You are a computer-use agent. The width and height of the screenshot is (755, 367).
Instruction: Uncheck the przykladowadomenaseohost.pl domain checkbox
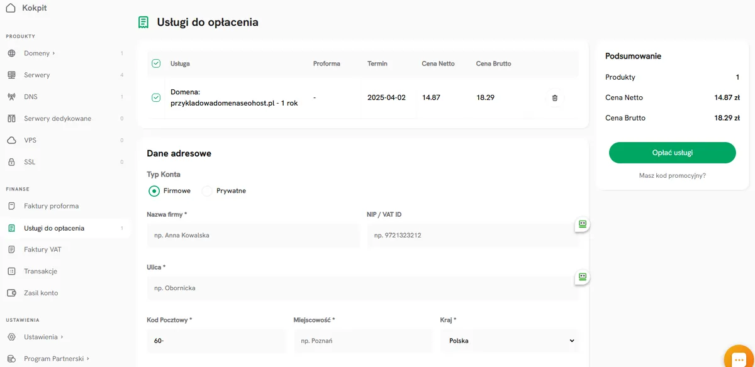pos(156,97)
